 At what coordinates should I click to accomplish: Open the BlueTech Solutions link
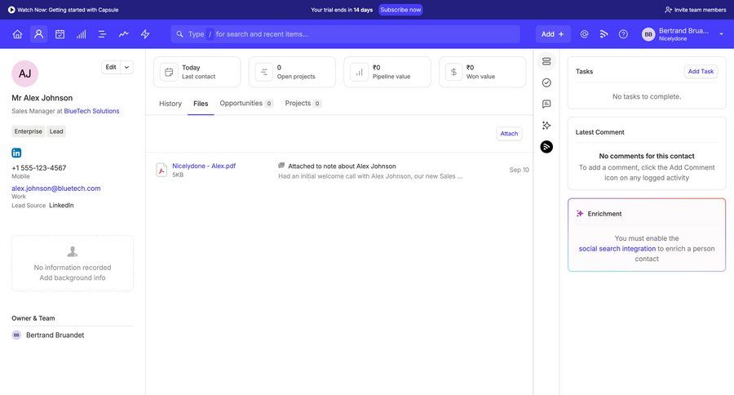click(x=91, y=111)
